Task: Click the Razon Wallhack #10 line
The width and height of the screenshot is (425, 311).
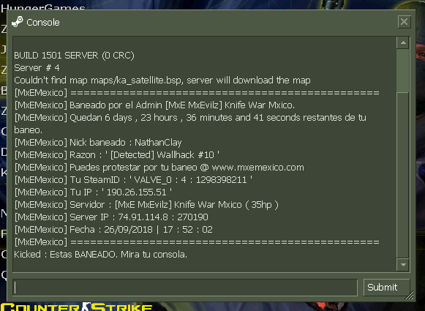Action: click(x=117, y=155)
